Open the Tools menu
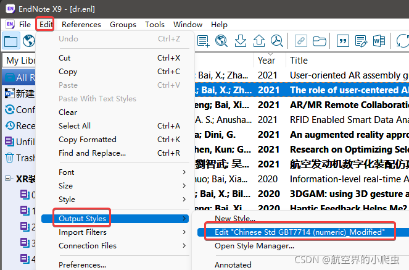The image size is (409, 270). [155, 25]
